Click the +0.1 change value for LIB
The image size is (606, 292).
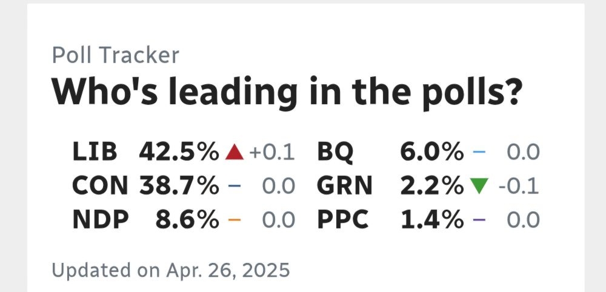[x=272, y=152]
